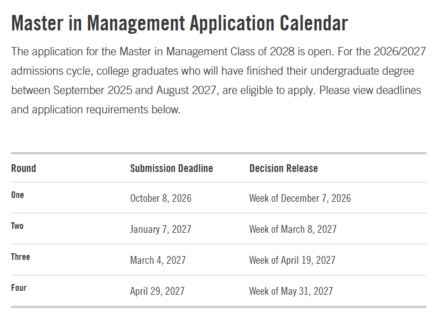This screenshot has width=432, height=313.
Task: Select the Submission Deadline column header
Action: (171, 168)
